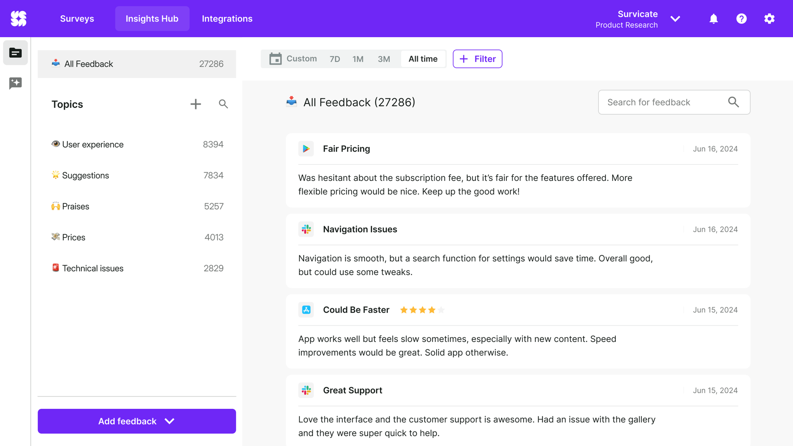Open the Integrations tab
The height and width of the screenshot is (446, 793).
(x=227, y=19)
